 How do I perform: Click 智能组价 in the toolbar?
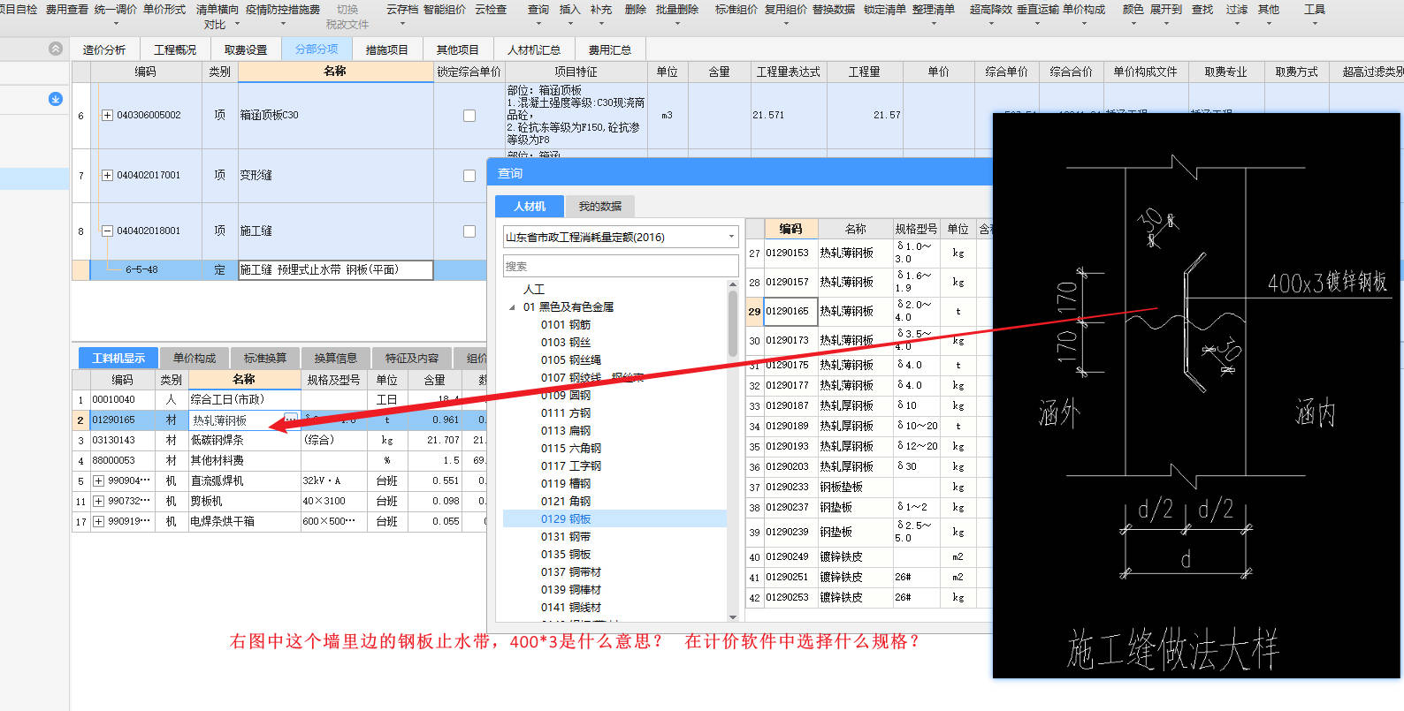point(445,10)
